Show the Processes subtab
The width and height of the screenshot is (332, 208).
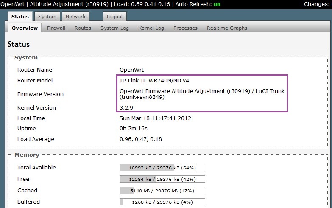tap(185, 28)
